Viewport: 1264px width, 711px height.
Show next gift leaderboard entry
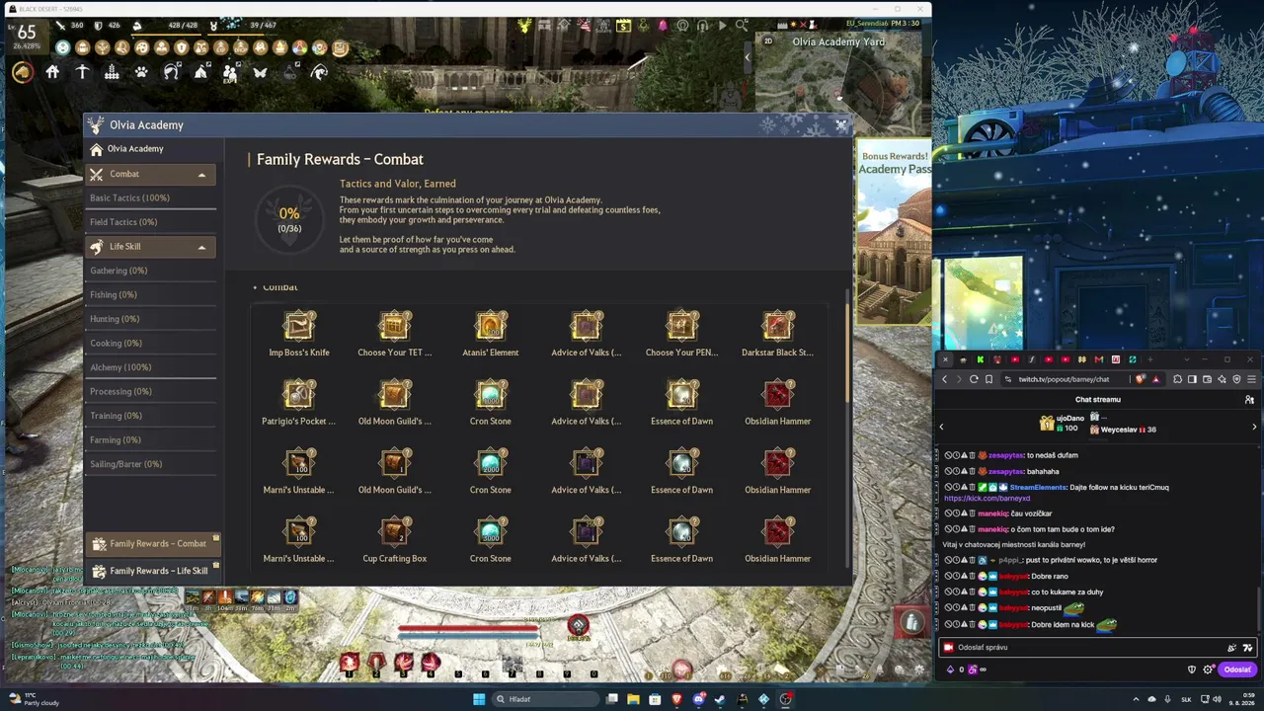pyautogui.click(x=1254, y=427)
